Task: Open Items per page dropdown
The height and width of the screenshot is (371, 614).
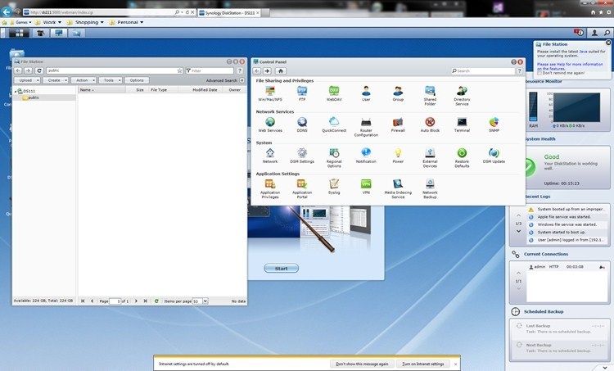Action: [x=205, y=301]
